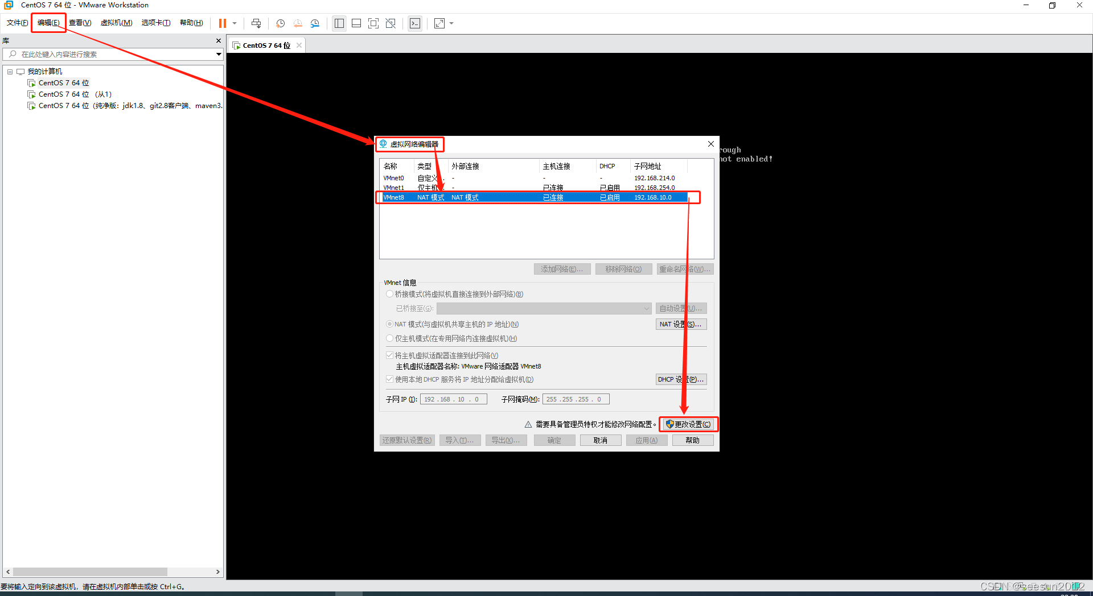Click the 重命名网络 button

point(685,269)
